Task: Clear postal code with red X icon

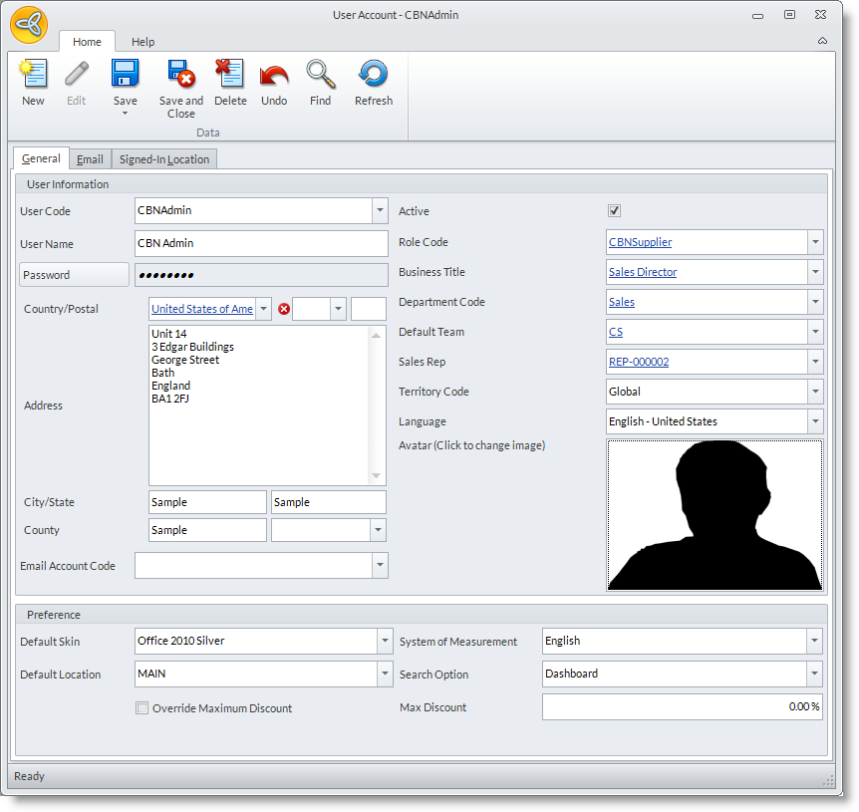Action: (284, 309)
